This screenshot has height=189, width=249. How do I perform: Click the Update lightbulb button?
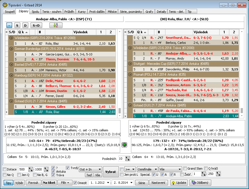pos(179,183)
